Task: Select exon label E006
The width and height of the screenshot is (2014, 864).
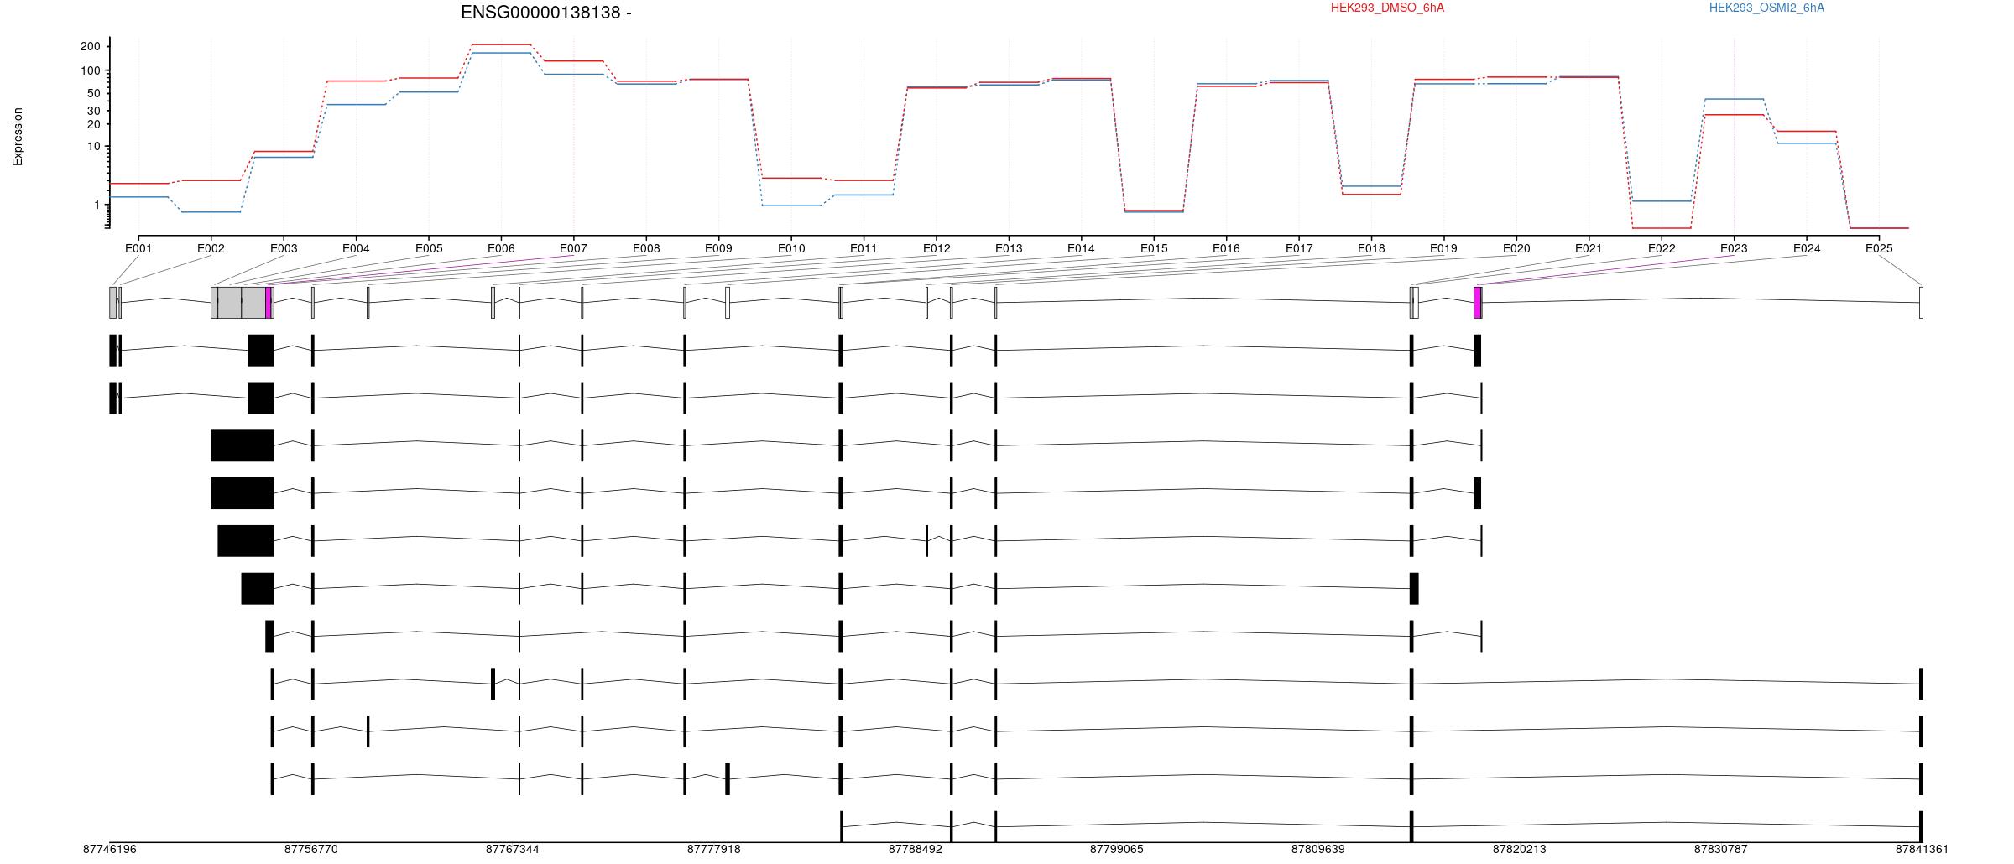Action: 501,248
